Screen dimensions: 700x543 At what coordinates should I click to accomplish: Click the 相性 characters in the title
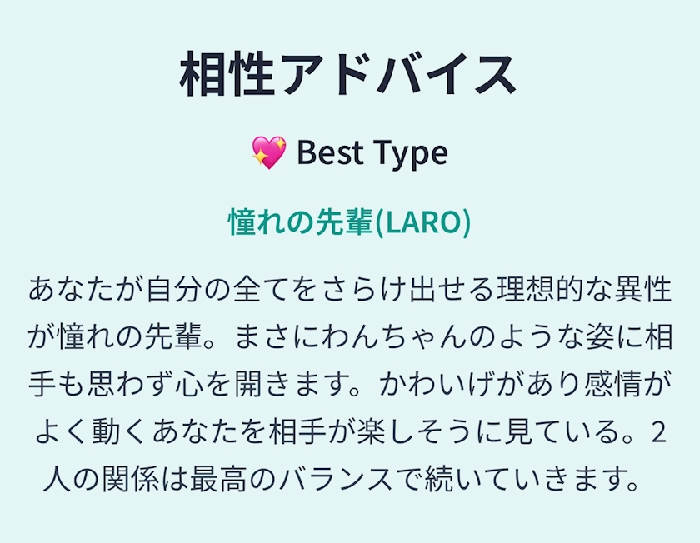click(x=226, y=75)
